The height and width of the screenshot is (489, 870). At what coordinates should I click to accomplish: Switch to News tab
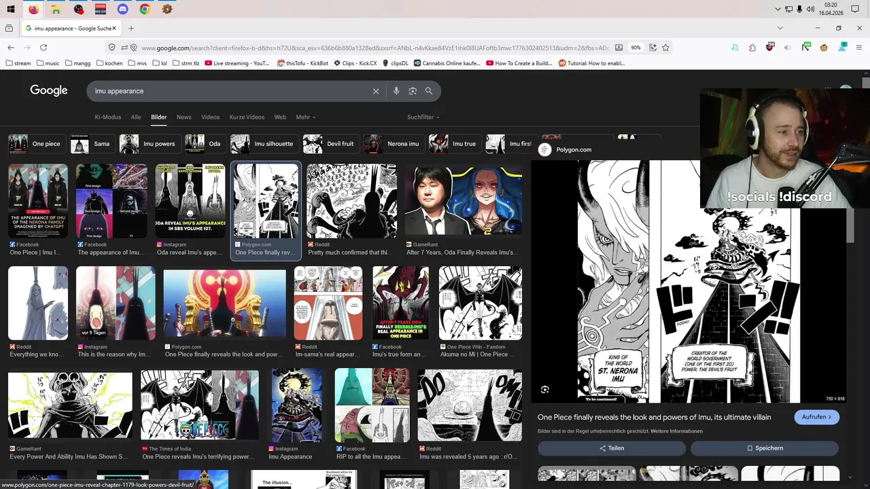(x=184, y=117)
